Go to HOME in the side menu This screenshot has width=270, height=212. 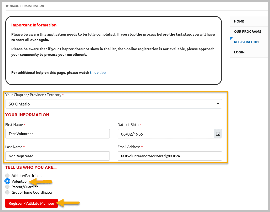[x=249, y=21]
